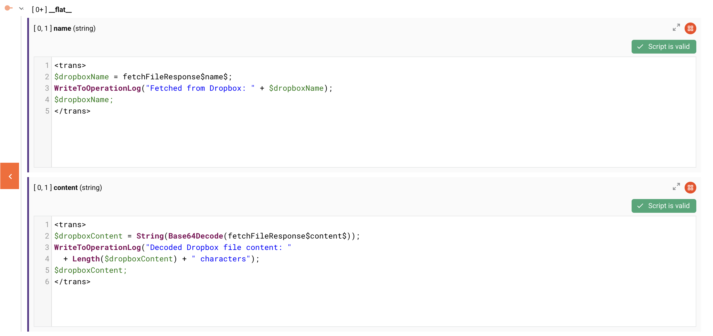This screenshot has height=336, width=713.
Task: Collapse the orange left side panel arrow
Action: (x=10, y=176)
